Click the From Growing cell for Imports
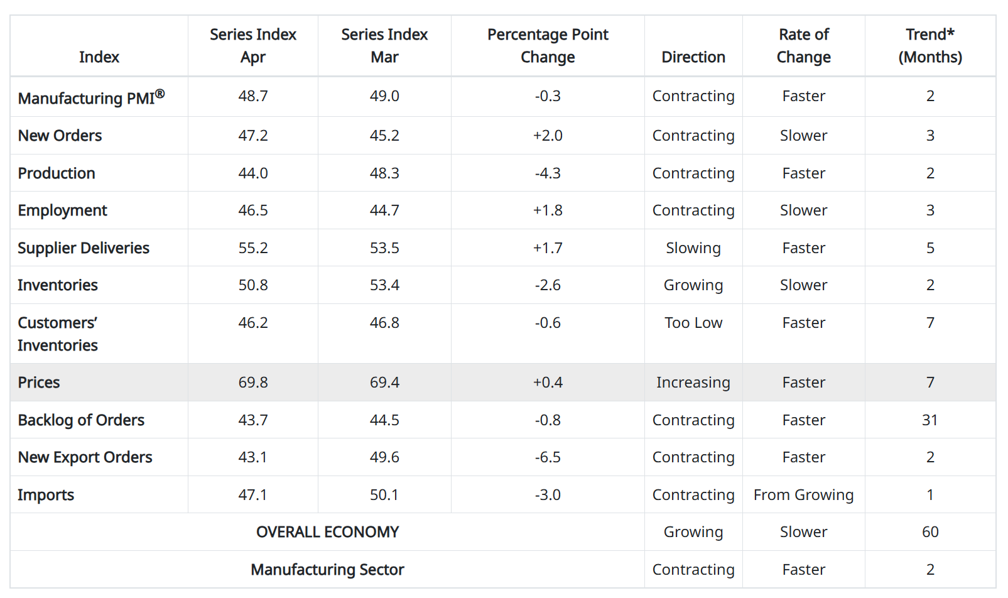Image resolution: width=1008 pixels, height=598 pixels. pyautogui.click(x=804, y=495)
